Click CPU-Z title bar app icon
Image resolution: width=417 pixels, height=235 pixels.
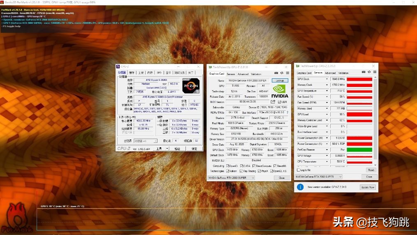coord(118,66)
